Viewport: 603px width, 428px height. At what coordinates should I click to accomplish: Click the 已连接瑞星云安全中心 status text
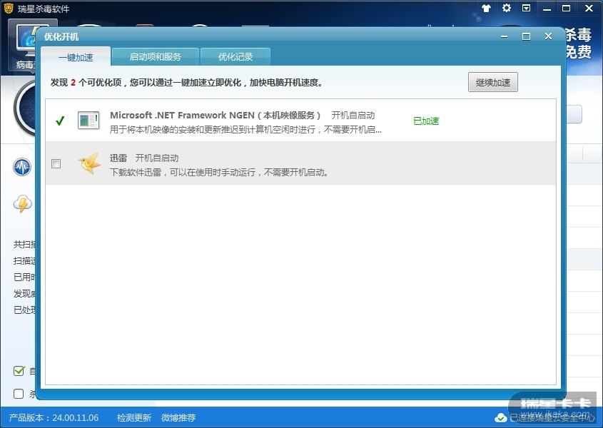point(552,417)
